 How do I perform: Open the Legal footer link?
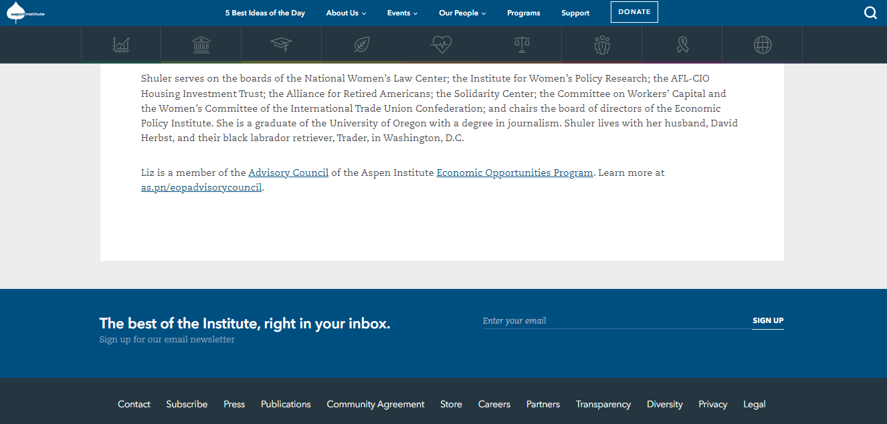[755, 404]
